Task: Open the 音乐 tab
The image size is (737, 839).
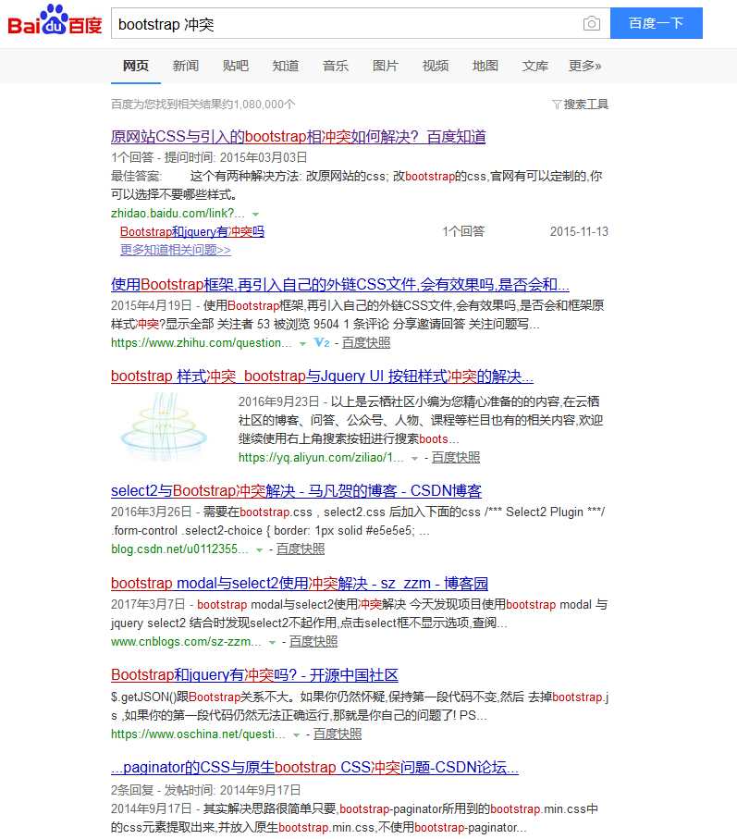Action: [x=336, y=66]
